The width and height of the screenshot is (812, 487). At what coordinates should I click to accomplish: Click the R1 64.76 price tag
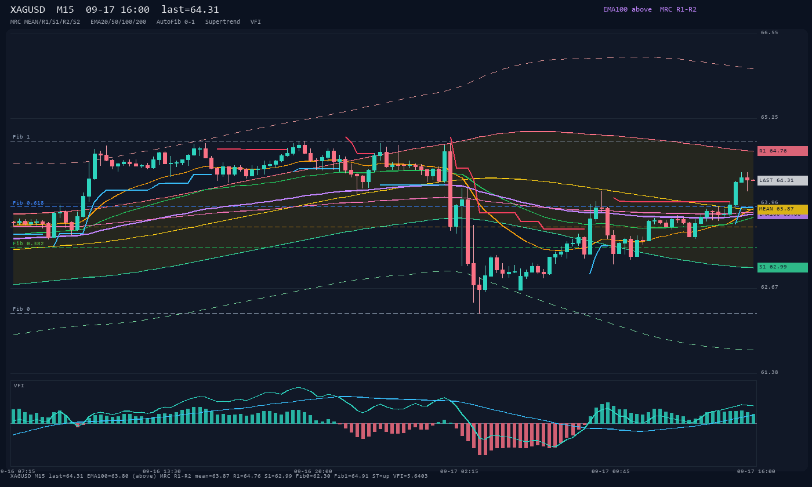pos(782,151)
